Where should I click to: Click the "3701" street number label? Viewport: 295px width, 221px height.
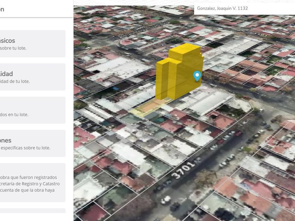coord(184,170)
